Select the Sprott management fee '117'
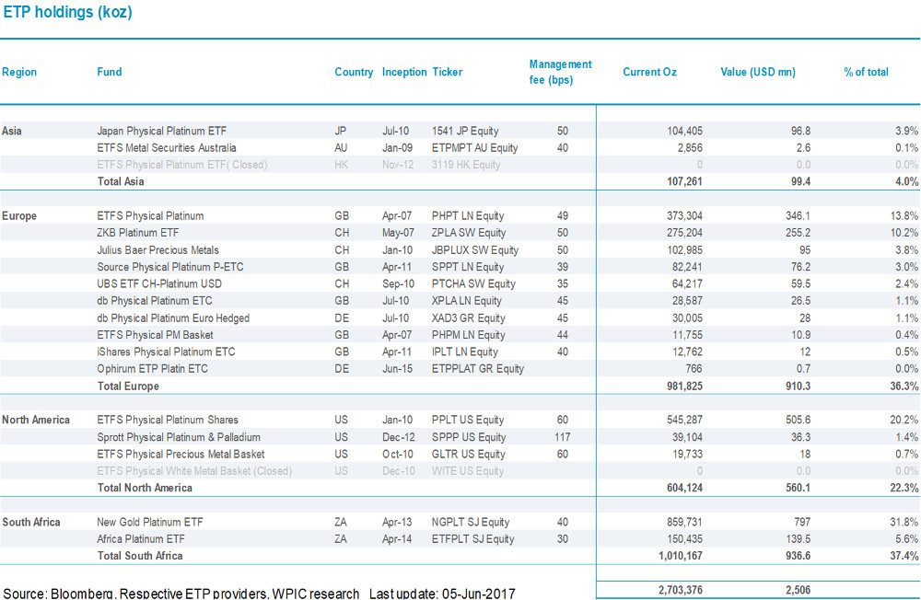921x600 pixels. [562, 437]
